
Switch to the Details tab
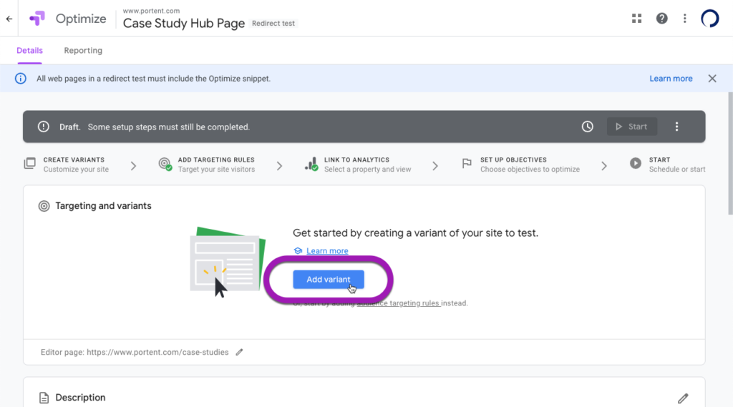click(x=29, y=51)
